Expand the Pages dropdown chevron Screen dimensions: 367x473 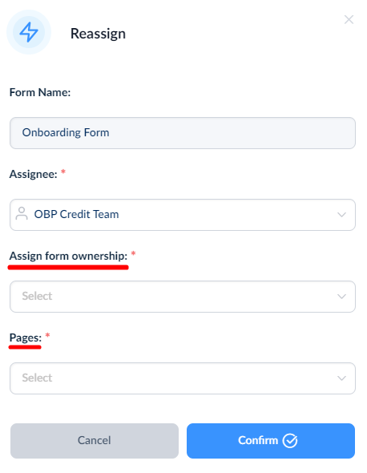point(341,378)
